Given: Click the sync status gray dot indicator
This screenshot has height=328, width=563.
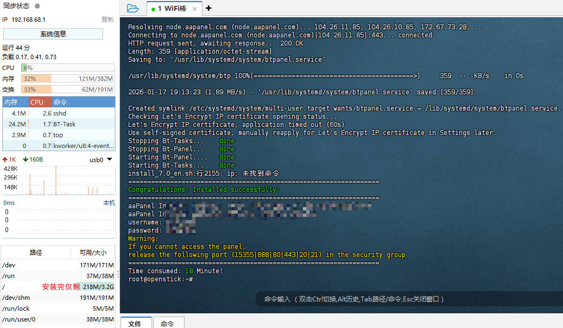Looking at the screenshot, I should [x=37, y=6].
